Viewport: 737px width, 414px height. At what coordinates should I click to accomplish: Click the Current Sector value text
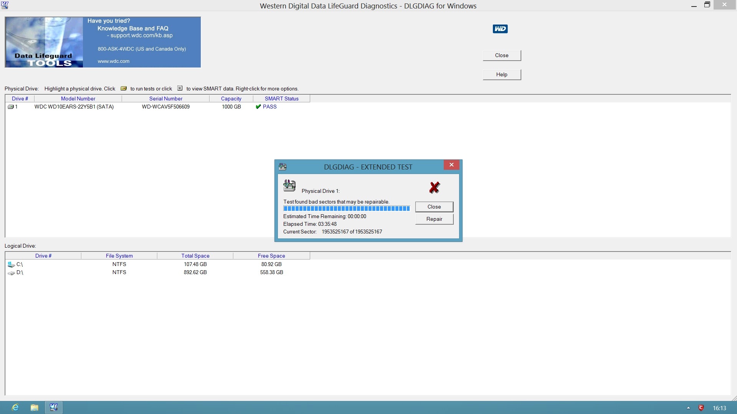(352, 232)
